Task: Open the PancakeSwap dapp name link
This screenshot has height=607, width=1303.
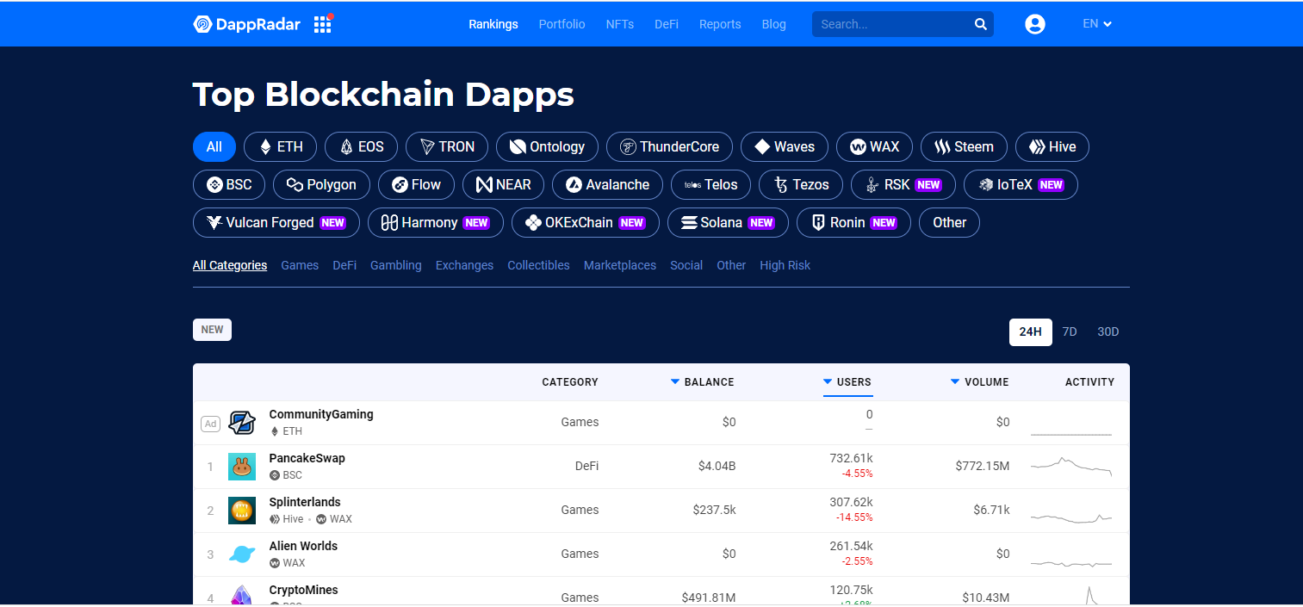Action: pyautogui.click(x=307, y=458)
